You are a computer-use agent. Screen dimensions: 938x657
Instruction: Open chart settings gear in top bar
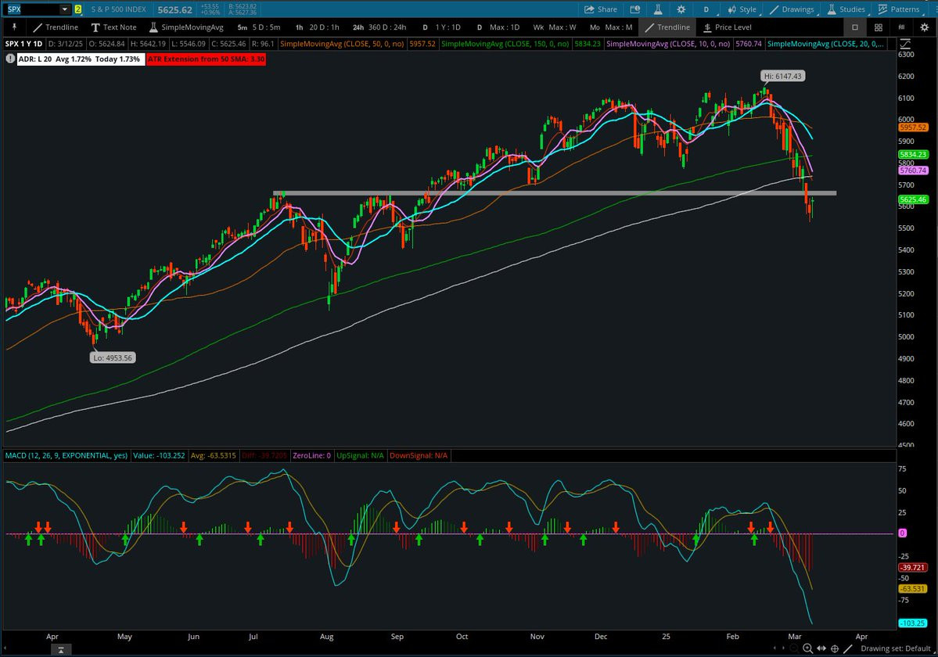point(681,9)
